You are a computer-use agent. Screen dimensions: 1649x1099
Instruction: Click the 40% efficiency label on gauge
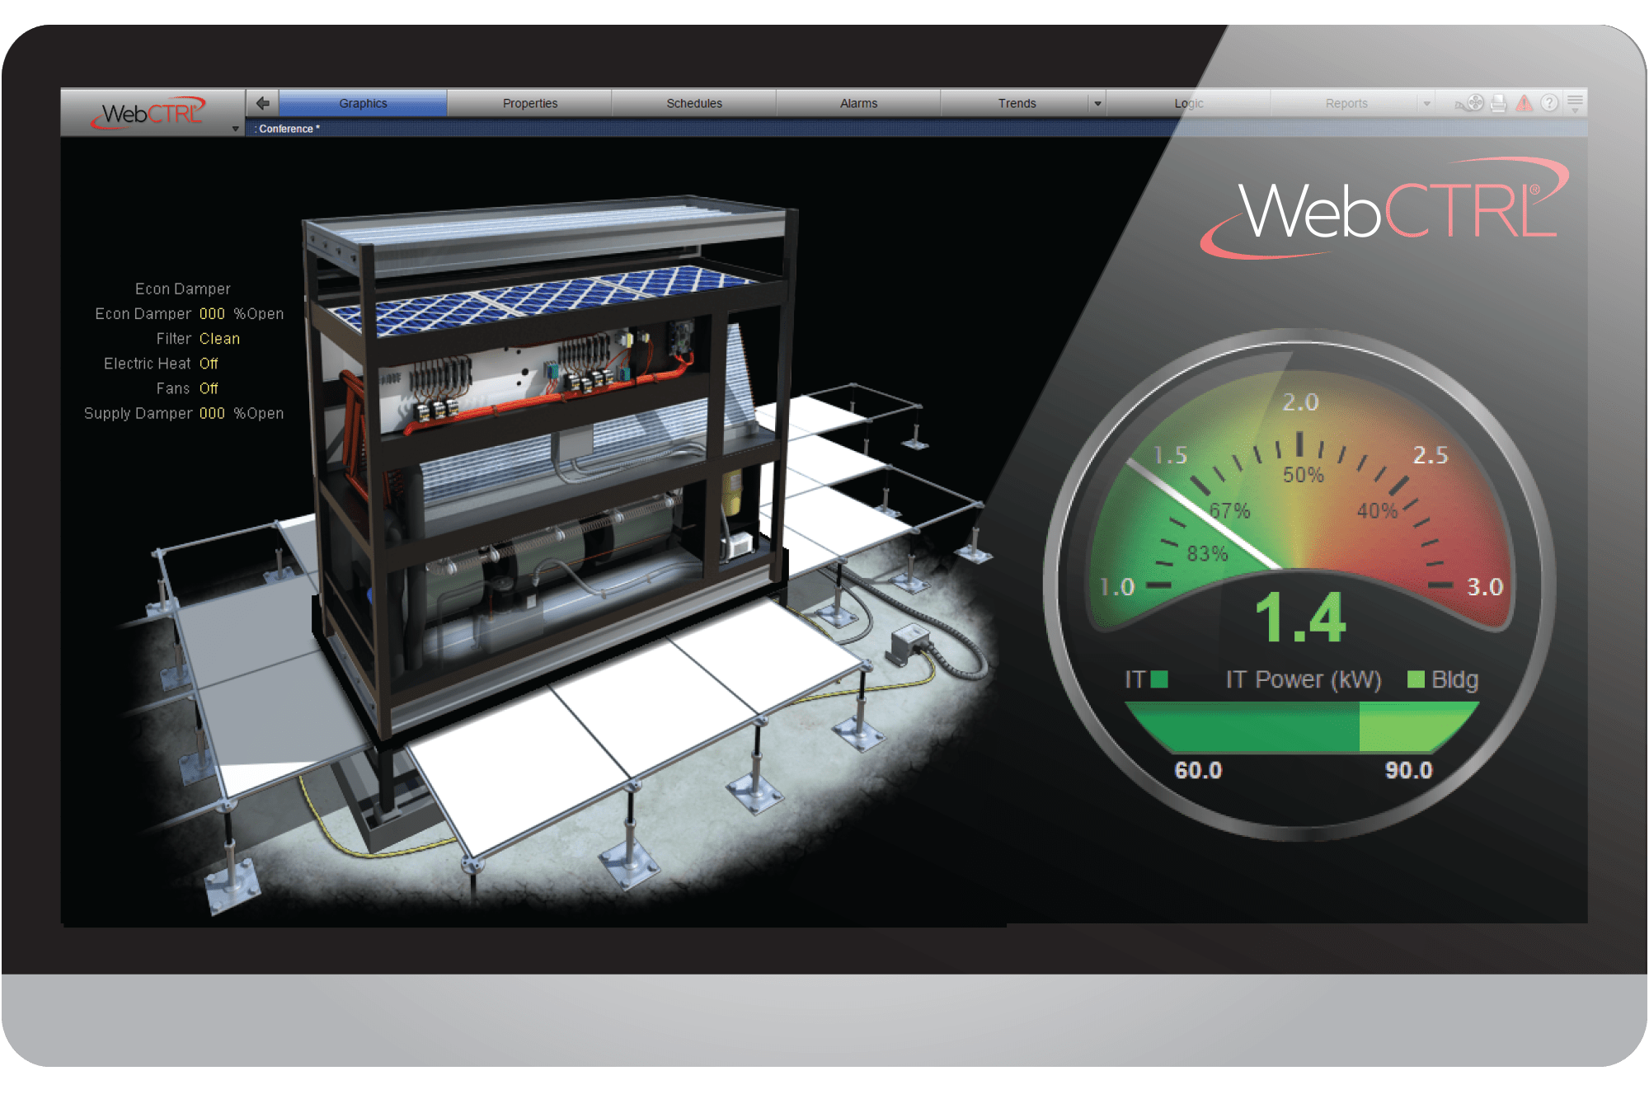pyautogui.click(x=1377, y=511)
